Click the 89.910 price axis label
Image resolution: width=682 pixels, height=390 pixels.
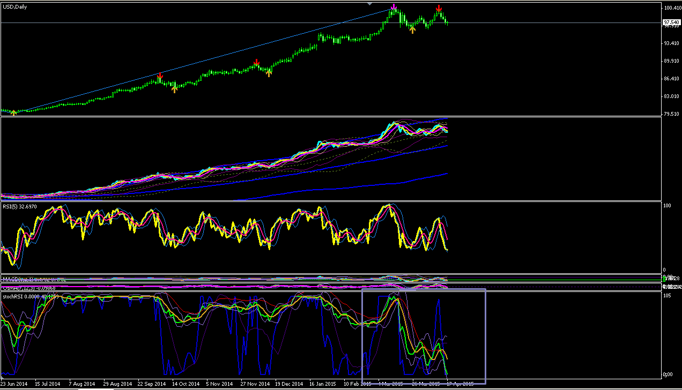(x=672, y=61)
